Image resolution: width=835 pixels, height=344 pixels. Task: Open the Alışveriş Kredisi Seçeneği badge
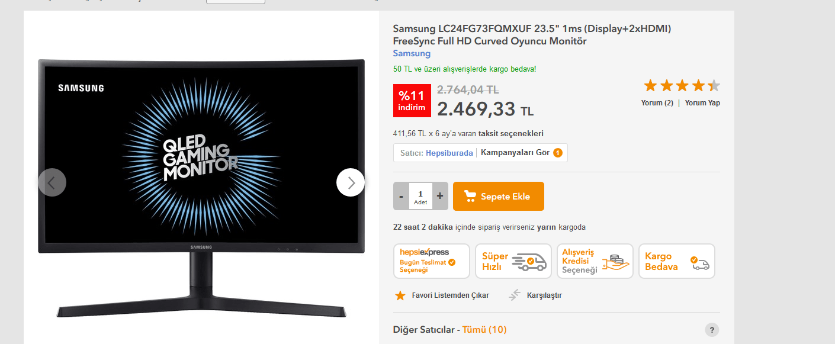point(595,261)
